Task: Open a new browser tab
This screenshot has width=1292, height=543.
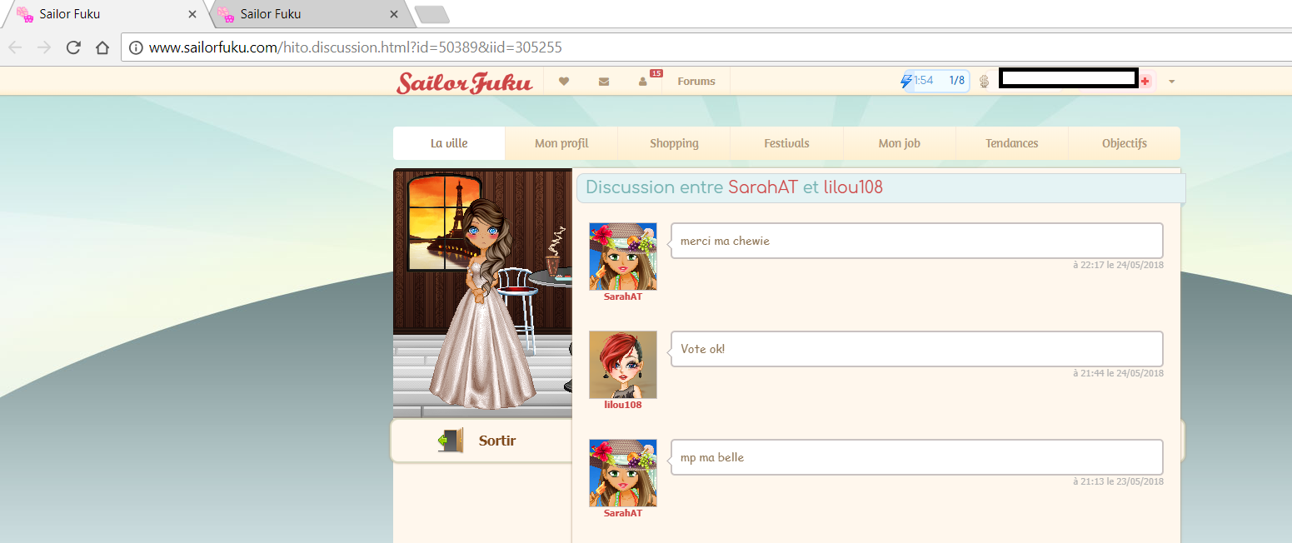Action: click(431, 14)
